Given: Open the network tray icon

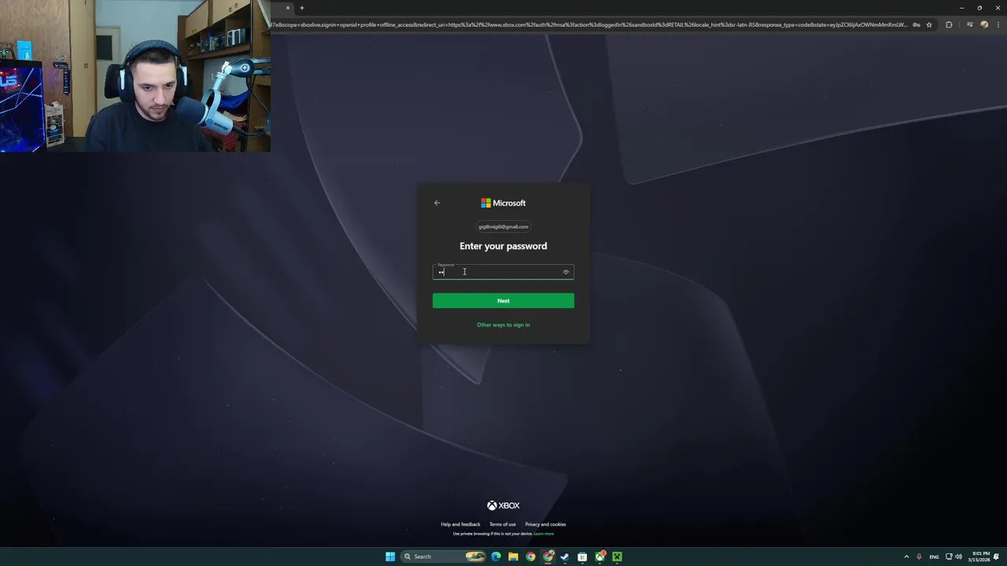Looking at the screenshot, I should coord(949,557).
